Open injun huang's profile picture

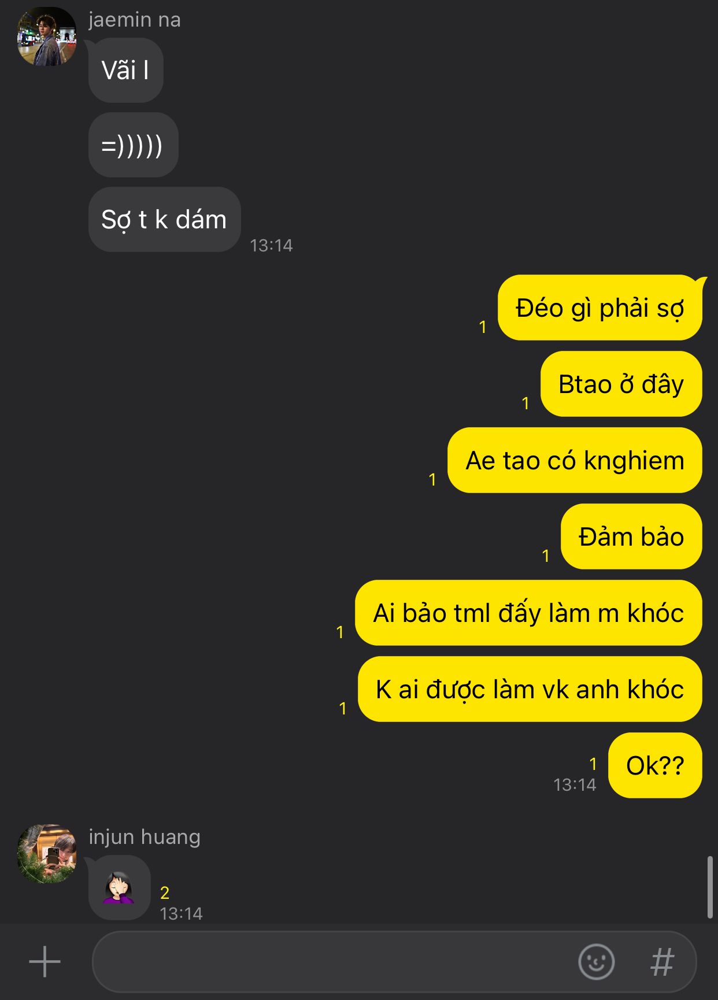point(47,854)
